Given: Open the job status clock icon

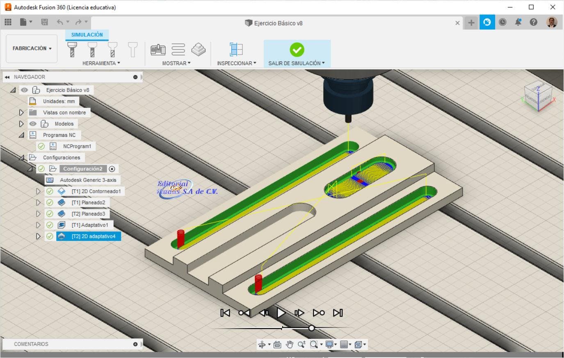Looking at the screenshot, I should (x=502, y=23).
